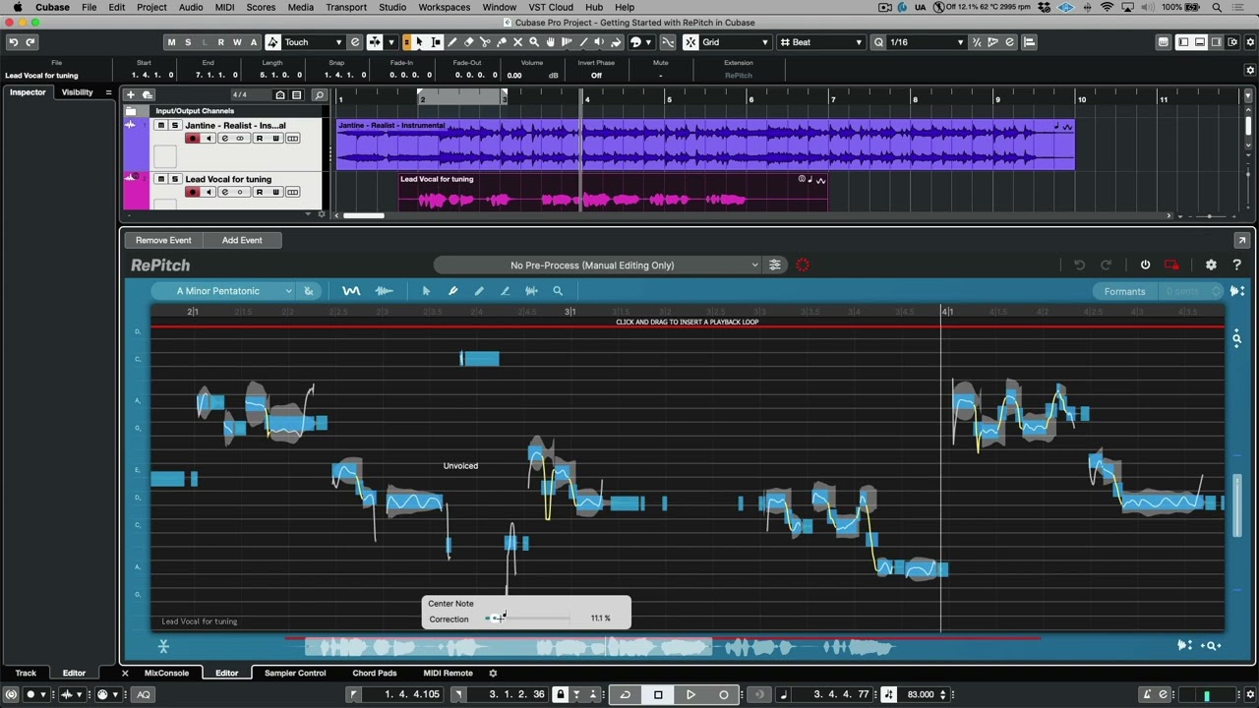Expand the Input/Output Channels folder
The width and height of the screenshot is (1259, 708).
[130, 111]
